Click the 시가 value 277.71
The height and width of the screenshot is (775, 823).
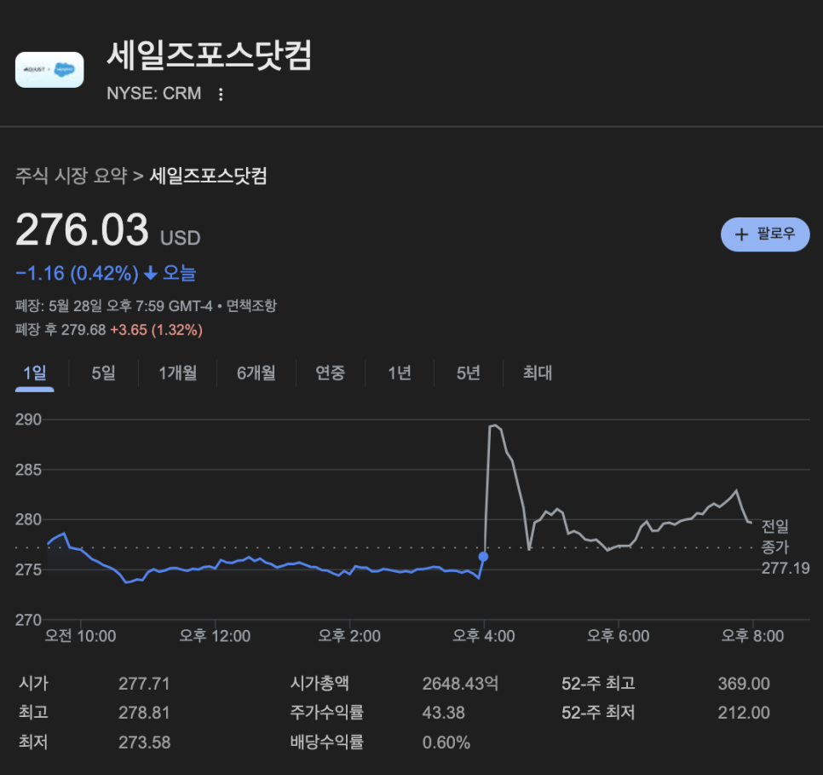pyautogui.click(x=144, y=684)
